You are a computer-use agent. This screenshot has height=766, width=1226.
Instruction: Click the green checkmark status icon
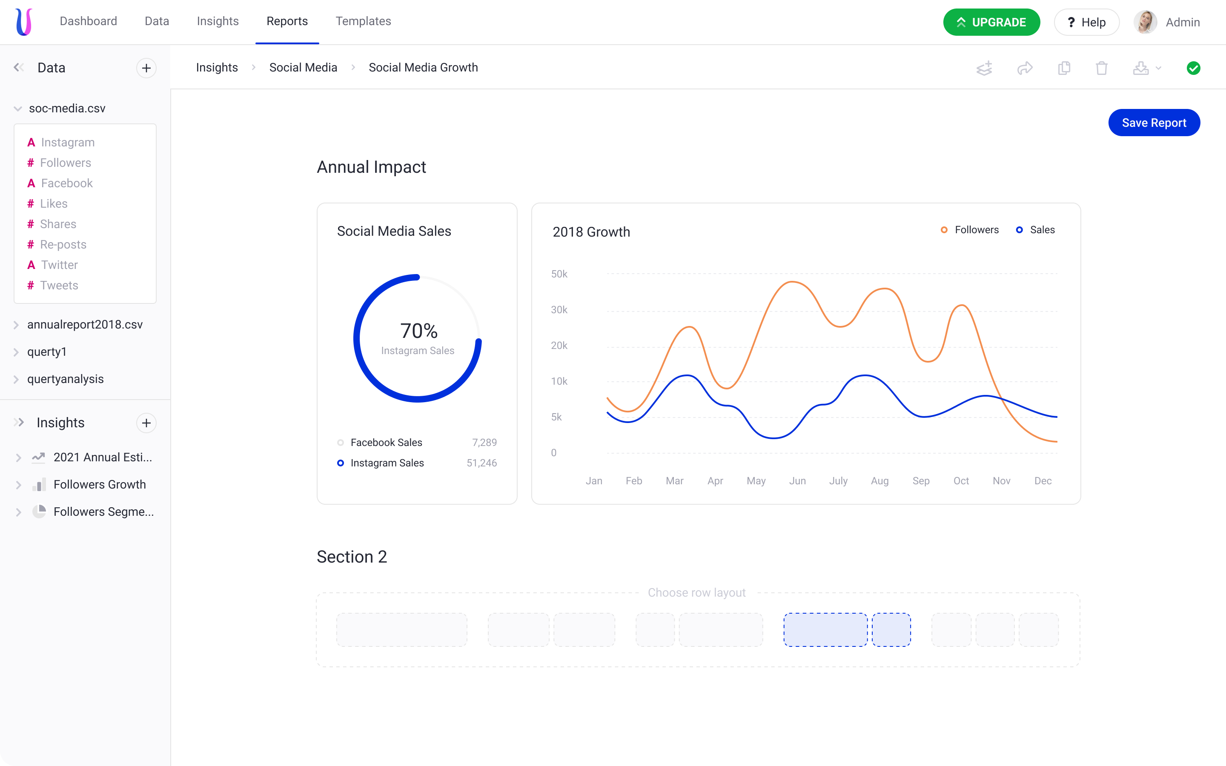(1193, 68)
